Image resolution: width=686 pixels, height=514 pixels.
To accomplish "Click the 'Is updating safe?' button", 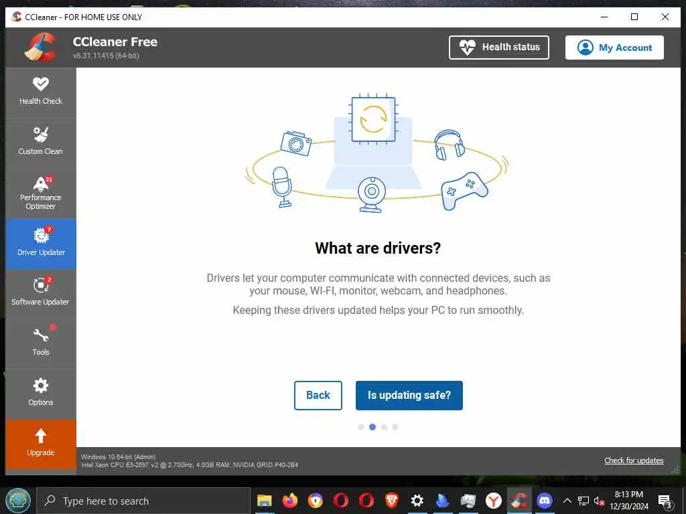I will [409, 395].
